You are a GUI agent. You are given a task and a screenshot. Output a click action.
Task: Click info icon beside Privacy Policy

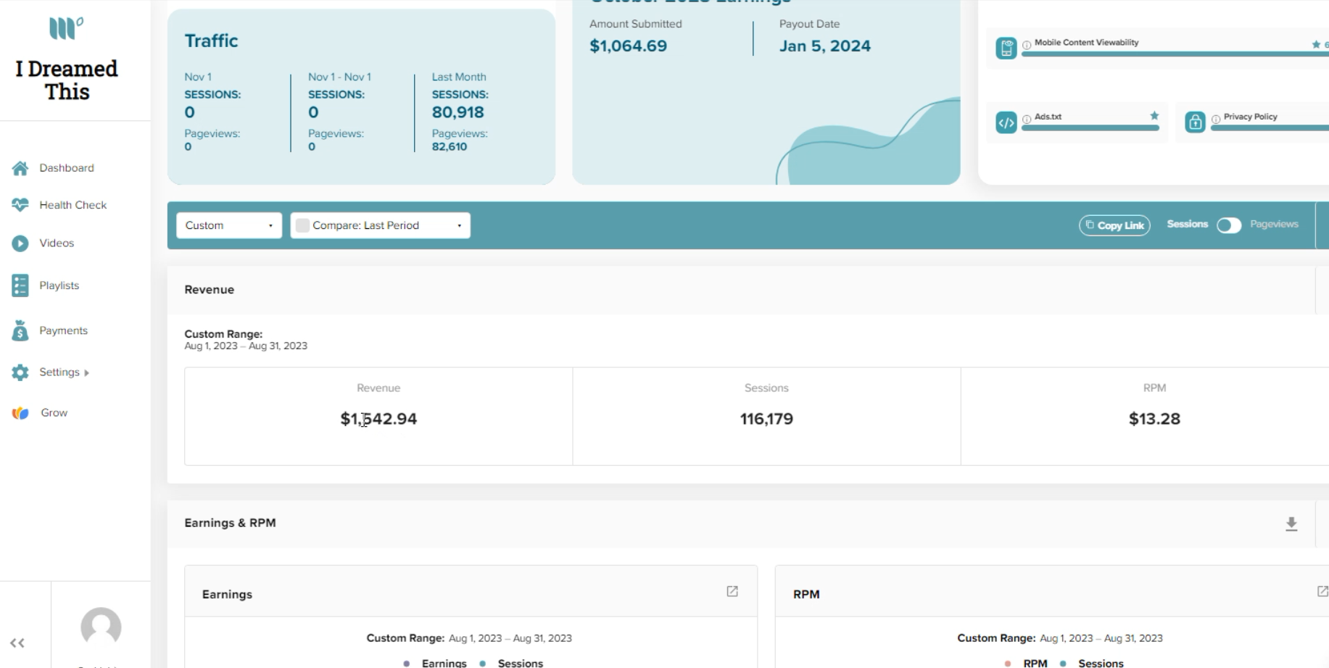tap(1216, 119)
